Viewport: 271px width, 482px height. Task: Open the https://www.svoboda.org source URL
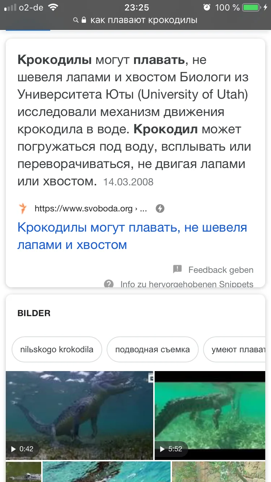point(90,208)
